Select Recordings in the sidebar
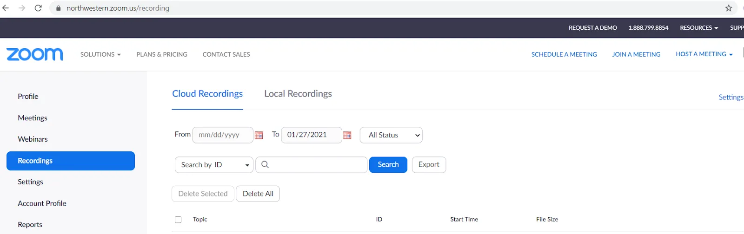The image size is (744, 234). click(71, 161)
